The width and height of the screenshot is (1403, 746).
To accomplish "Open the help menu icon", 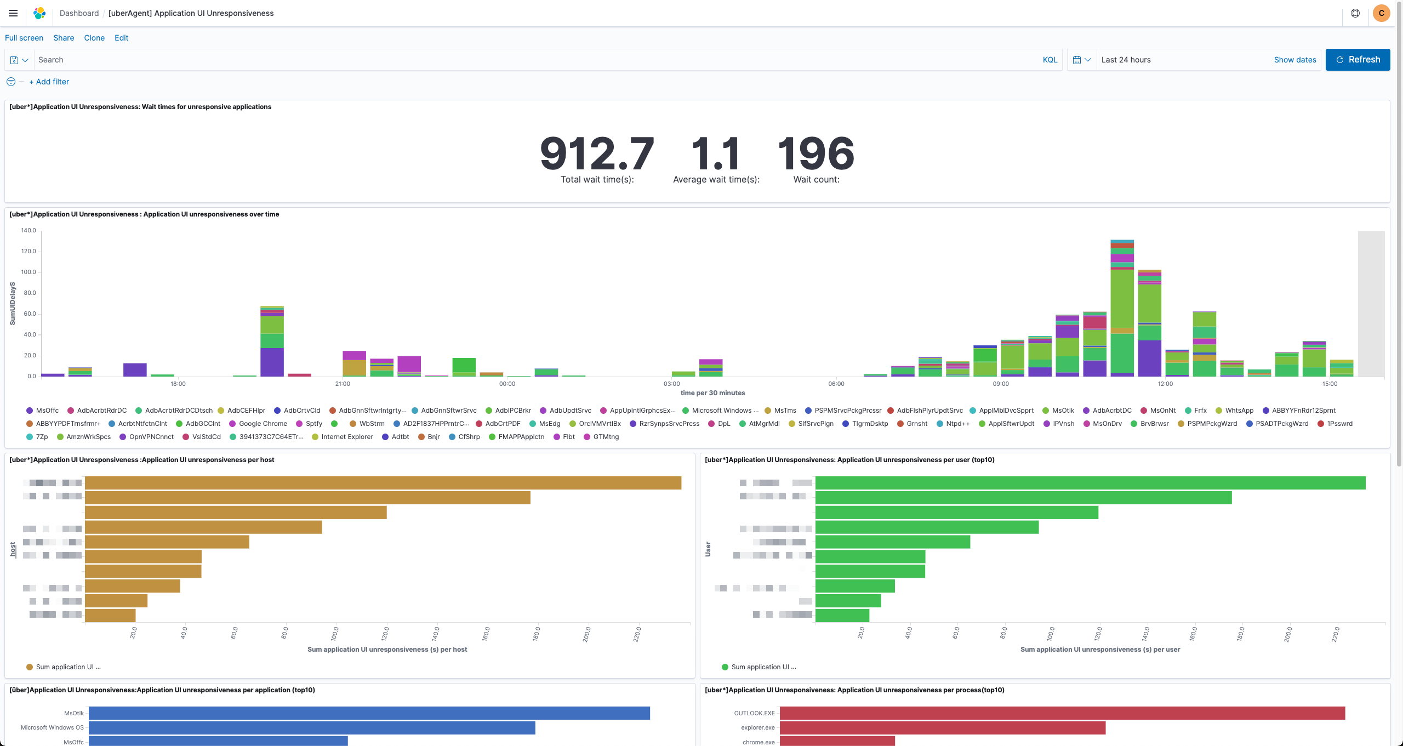I will point(1355,13).
